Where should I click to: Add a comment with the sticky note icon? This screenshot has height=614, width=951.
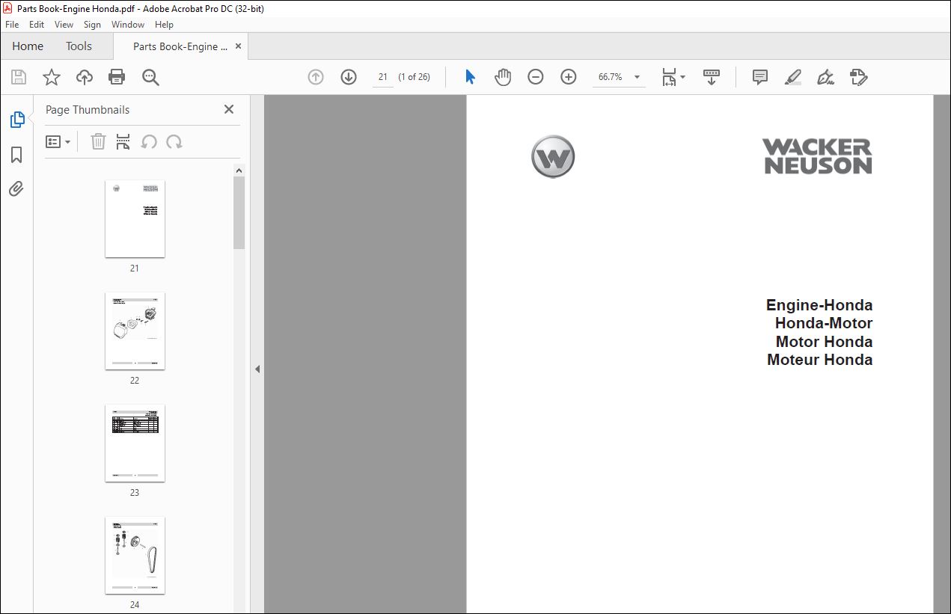tap(760, 77)
